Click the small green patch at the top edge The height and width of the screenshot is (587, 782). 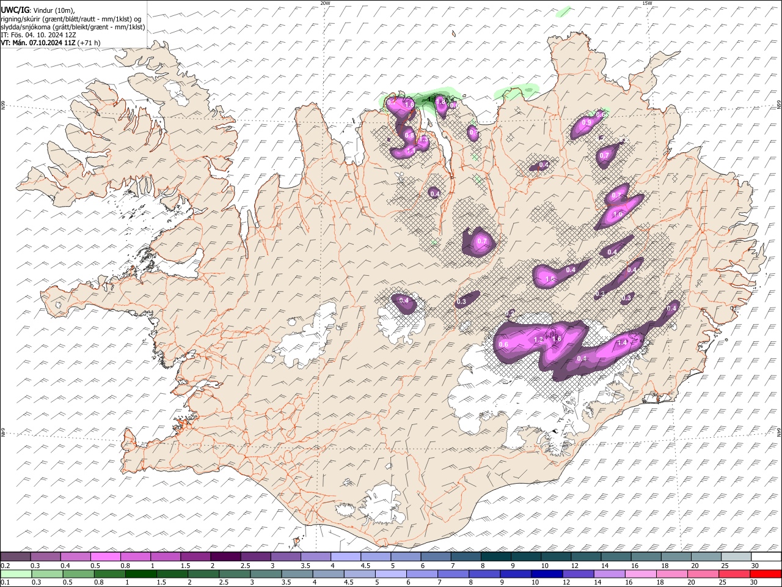pos(564,11)
